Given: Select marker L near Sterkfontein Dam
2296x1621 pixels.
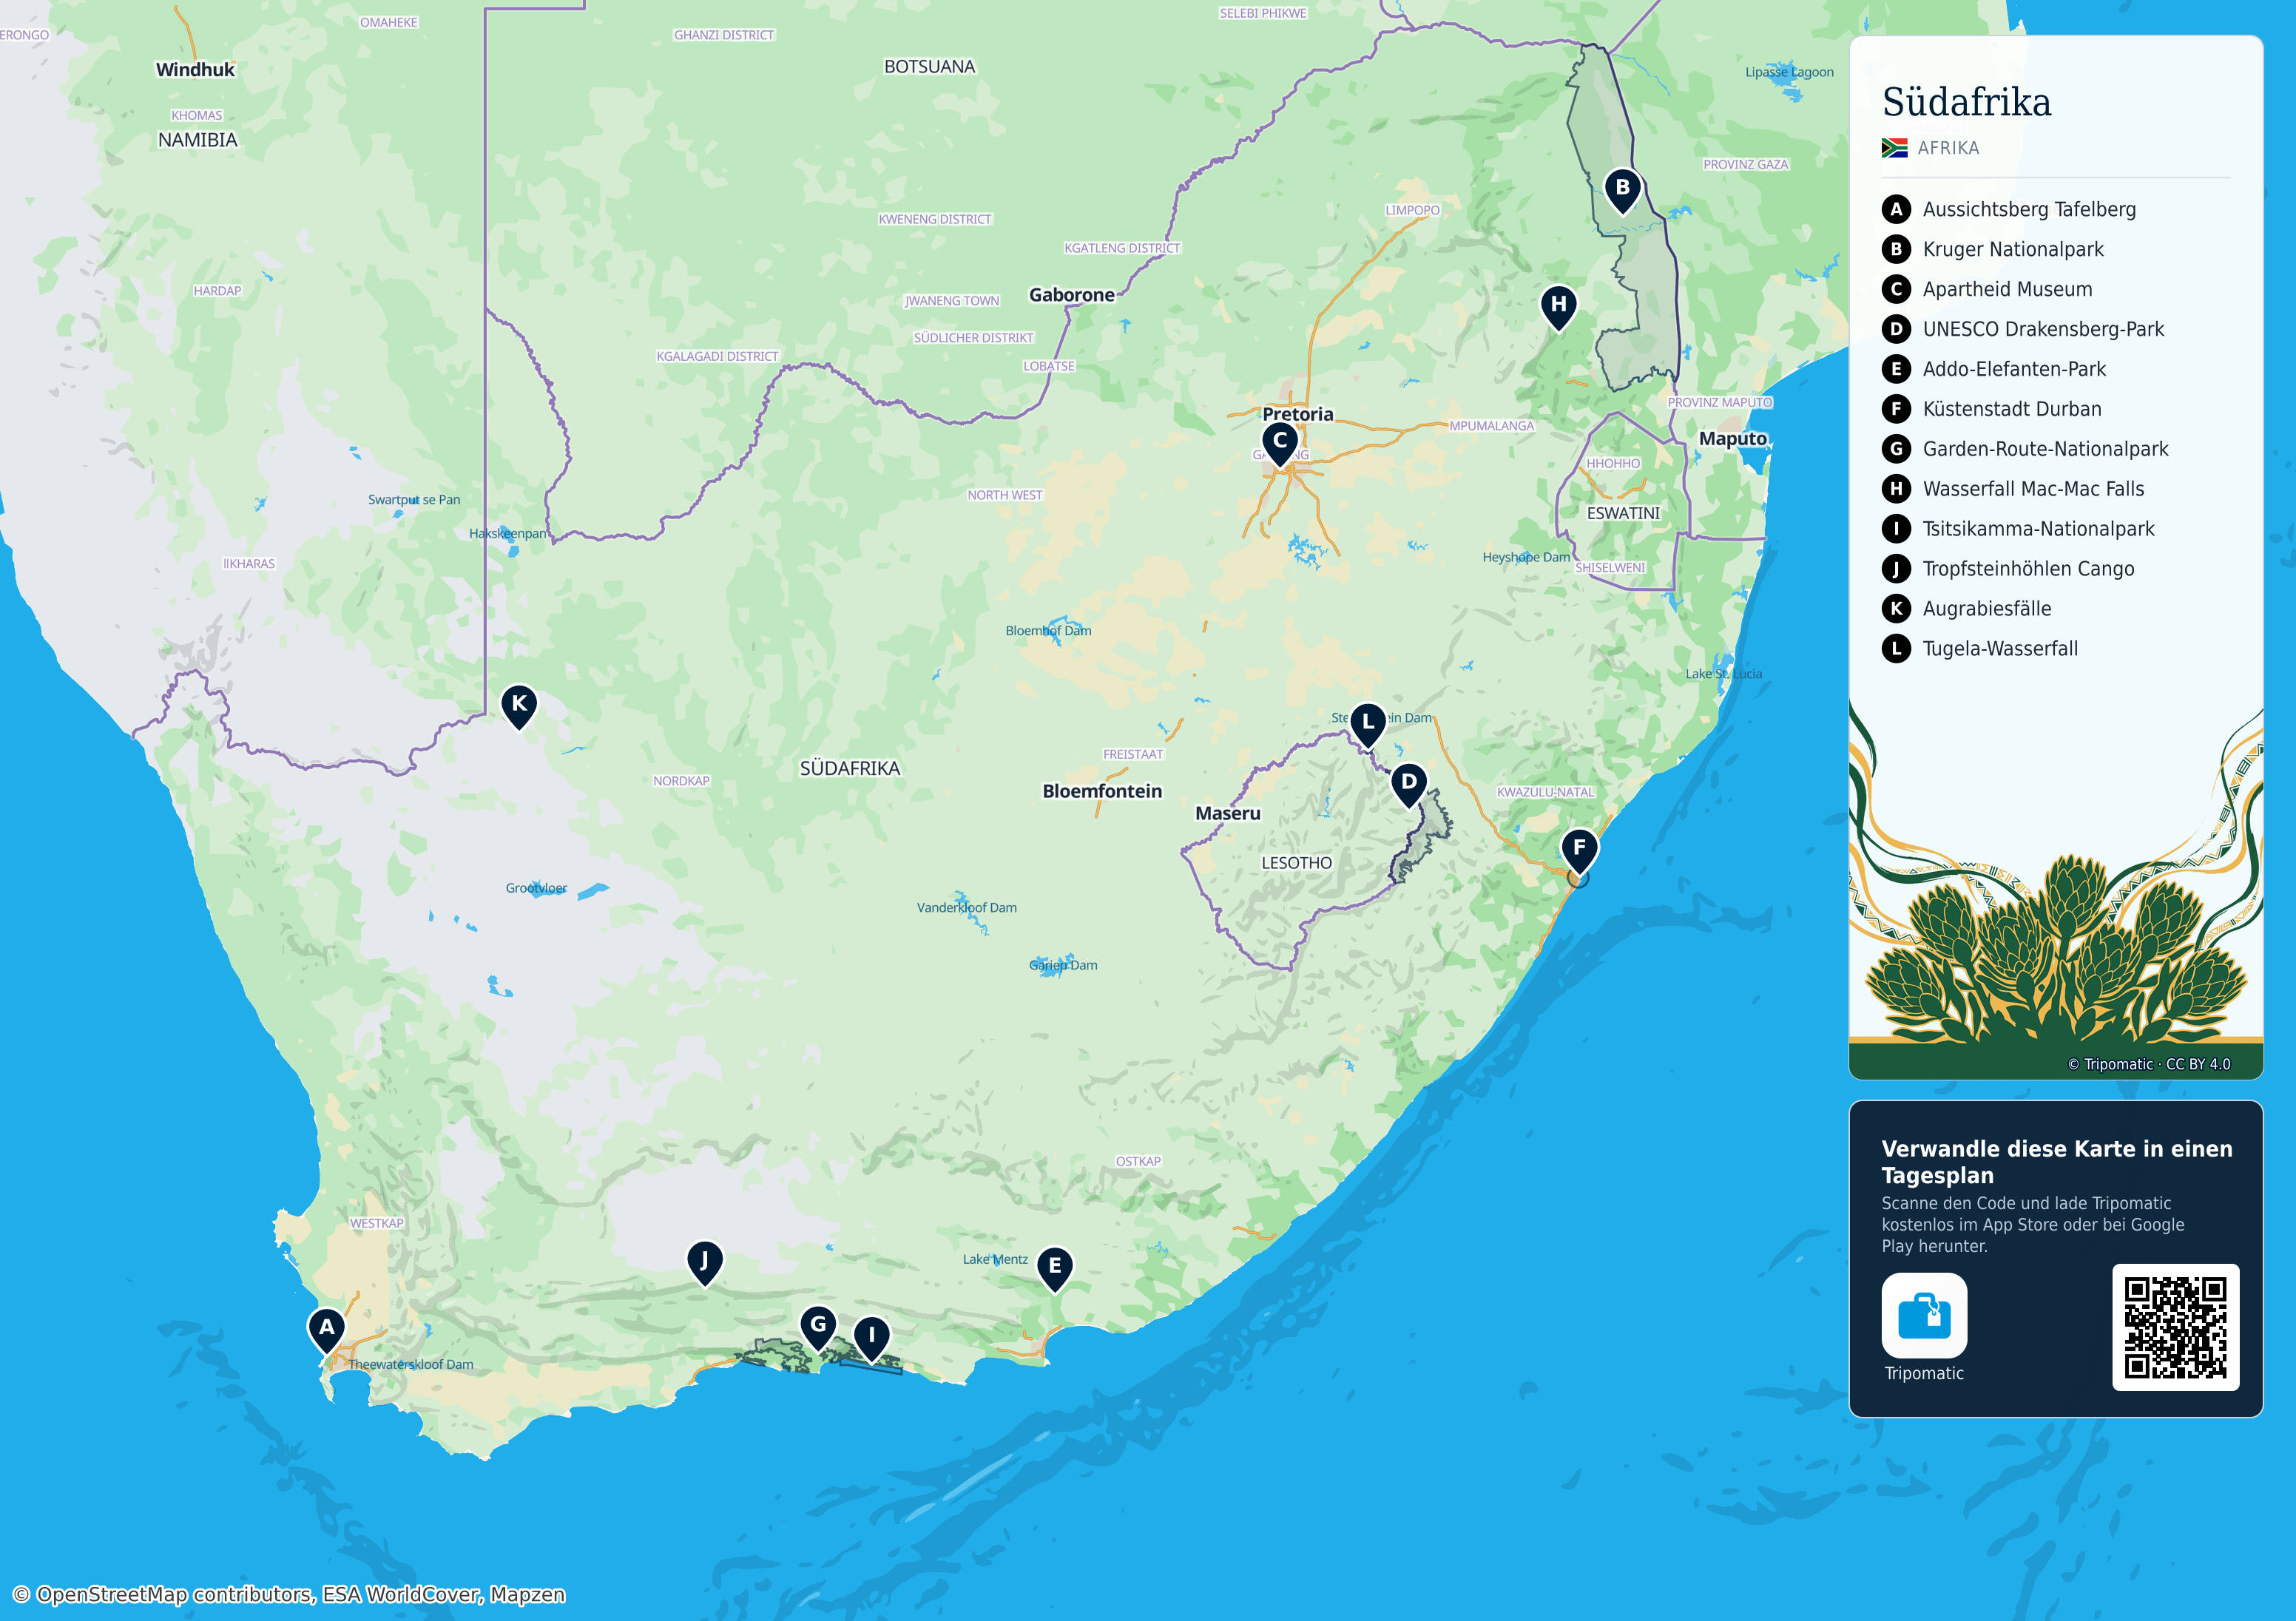Looking at the screenshot, I should [1367, 725].
